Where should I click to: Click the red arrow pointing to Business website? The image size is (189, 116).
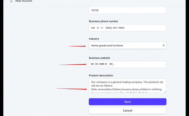point(73,65)
